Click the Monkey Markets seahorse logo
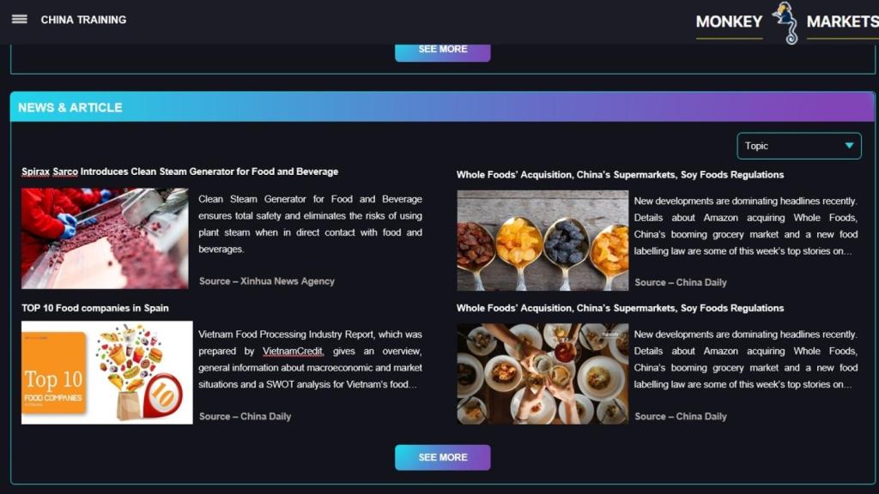The height and width of the screenshot is (494, 879). pyautogui.click(x=785, y=22)
